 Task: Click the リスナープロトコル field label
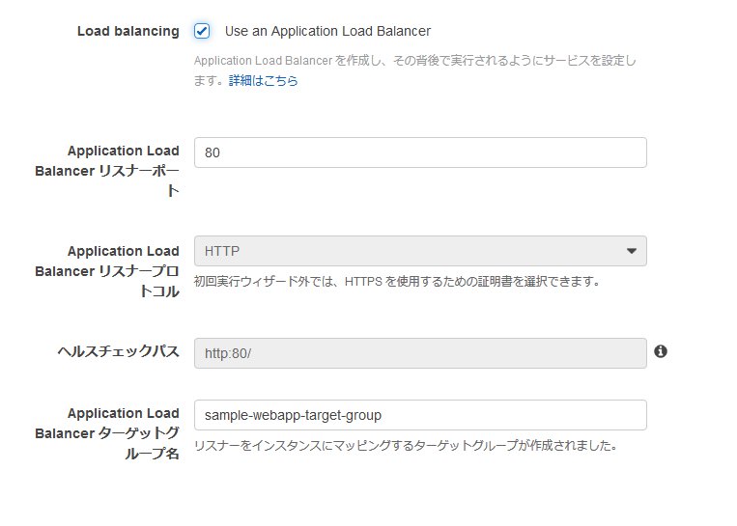pyautogui.click(x=123, y=271)
